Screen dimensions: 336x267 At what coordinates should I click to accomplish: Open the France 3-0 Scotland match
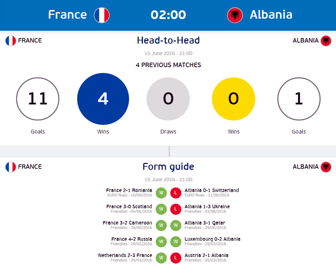click(129, 207)
